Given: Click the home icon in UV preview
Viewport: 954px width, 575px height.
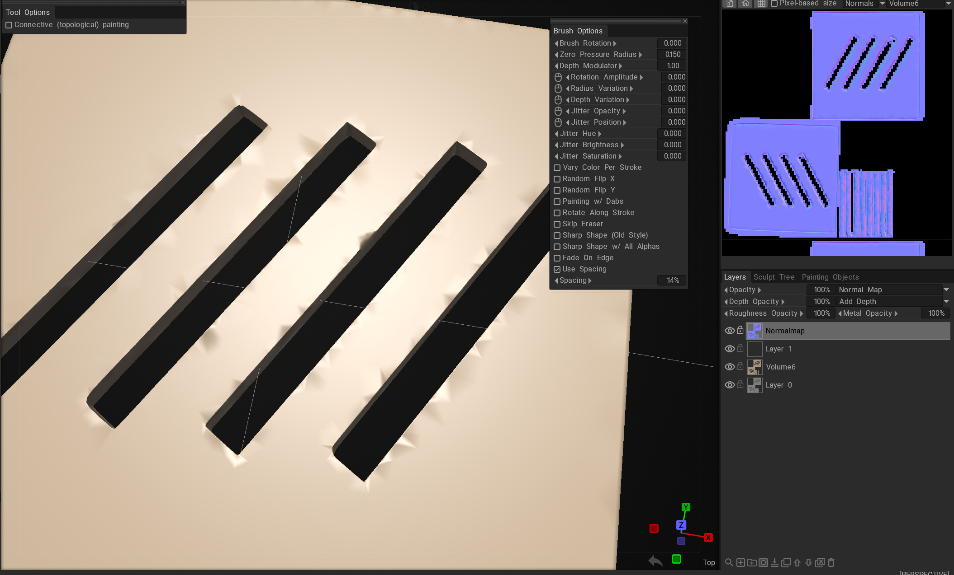Looking at the screenshot, I should coord(745,4).
